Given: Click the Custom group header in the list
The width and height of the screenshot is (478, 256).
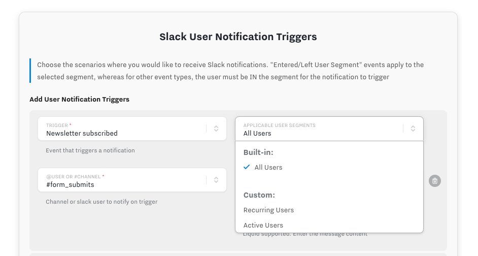Looking at the screenshot, I should coord(259,195).
